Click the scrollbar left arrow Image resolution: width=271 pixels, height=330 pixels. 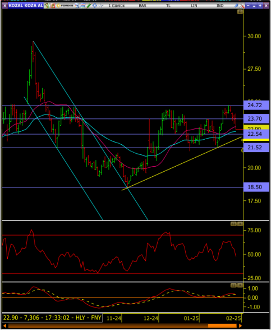pyautogui.click(x=4, y=326)
